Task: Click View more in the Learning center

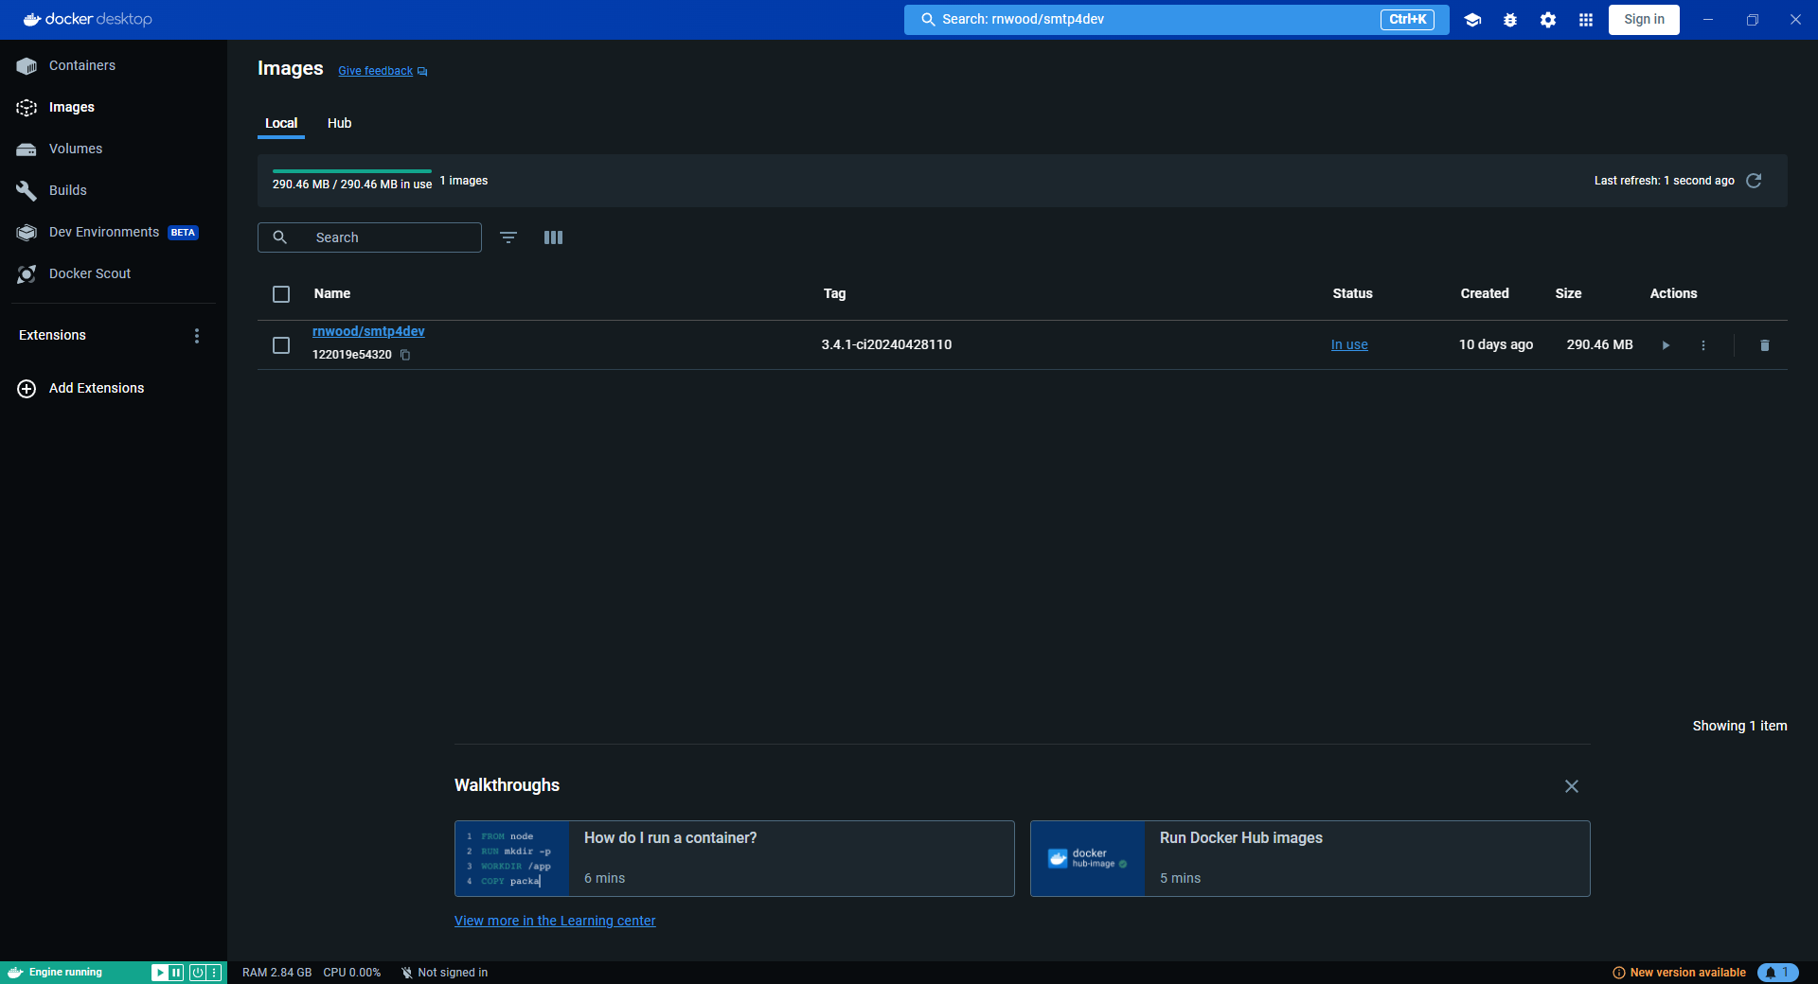Action: [x=555, y=921]
